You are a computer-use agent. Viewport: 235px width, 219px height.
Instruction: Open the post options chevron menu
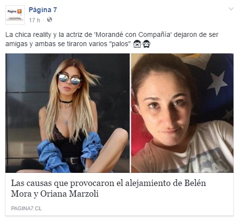pyautogui.click(x=231, y=9)
